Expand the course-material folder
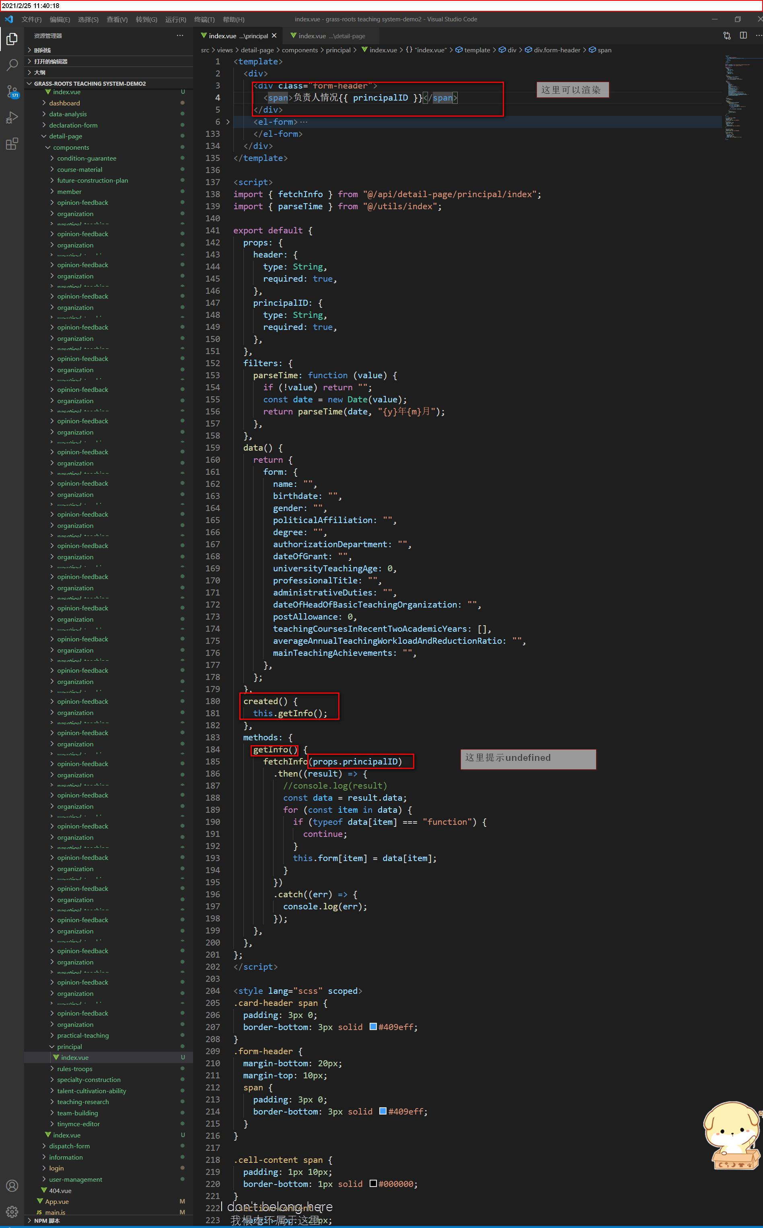Image resolution: width=763 pixels, height=1228 pixels. point(109,169)
